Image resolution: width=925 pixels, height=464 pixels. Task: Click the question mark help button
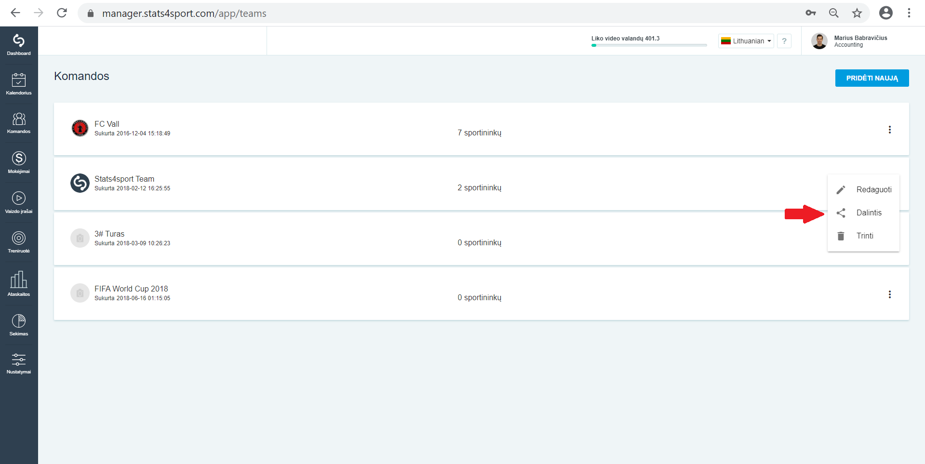point(784,41)
